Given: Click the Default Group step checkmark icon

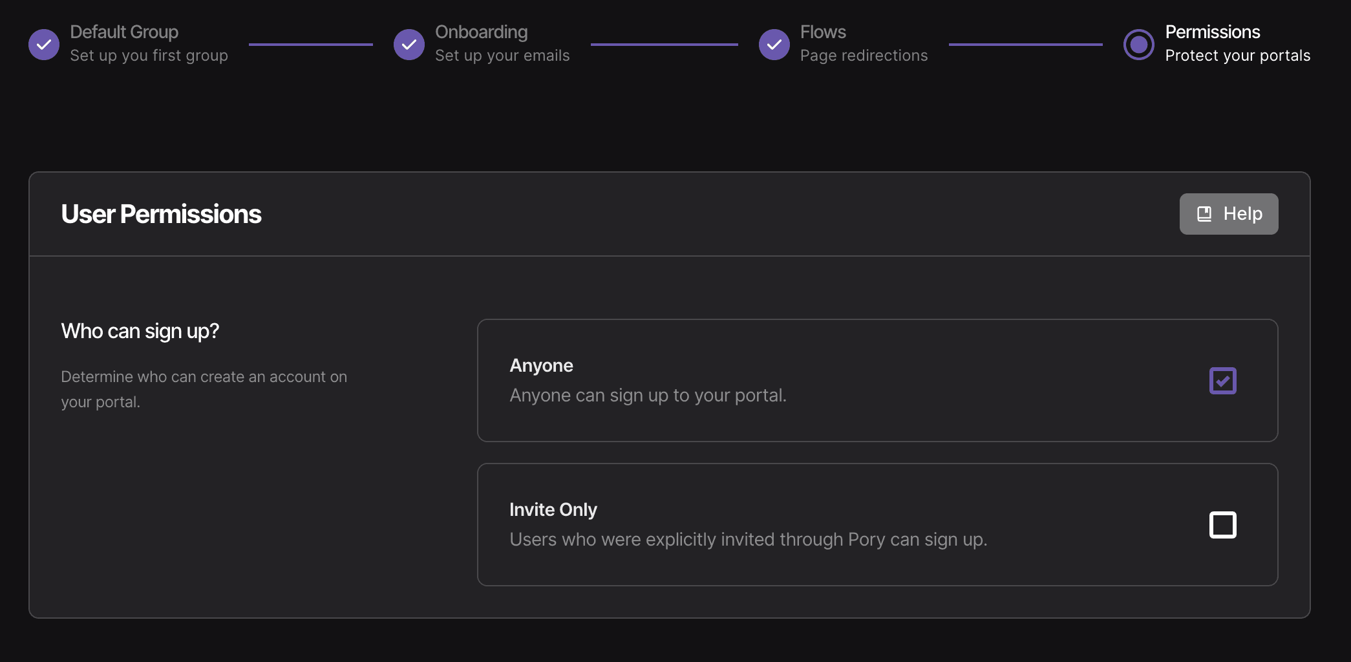Looking at the screenshot, I should coord(44,45).
